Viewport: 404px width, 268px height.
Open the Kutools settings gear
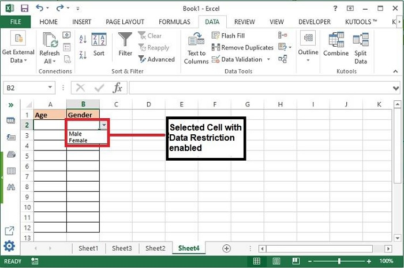click(x=9, y=246)
